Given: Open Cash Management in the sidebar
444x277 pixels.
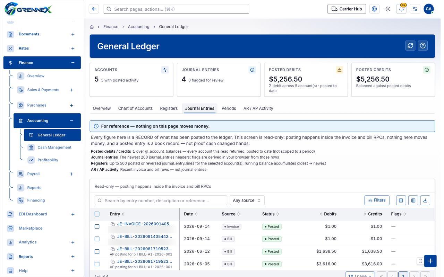Looking at the screenshot, I should click(x=54, y=148).
